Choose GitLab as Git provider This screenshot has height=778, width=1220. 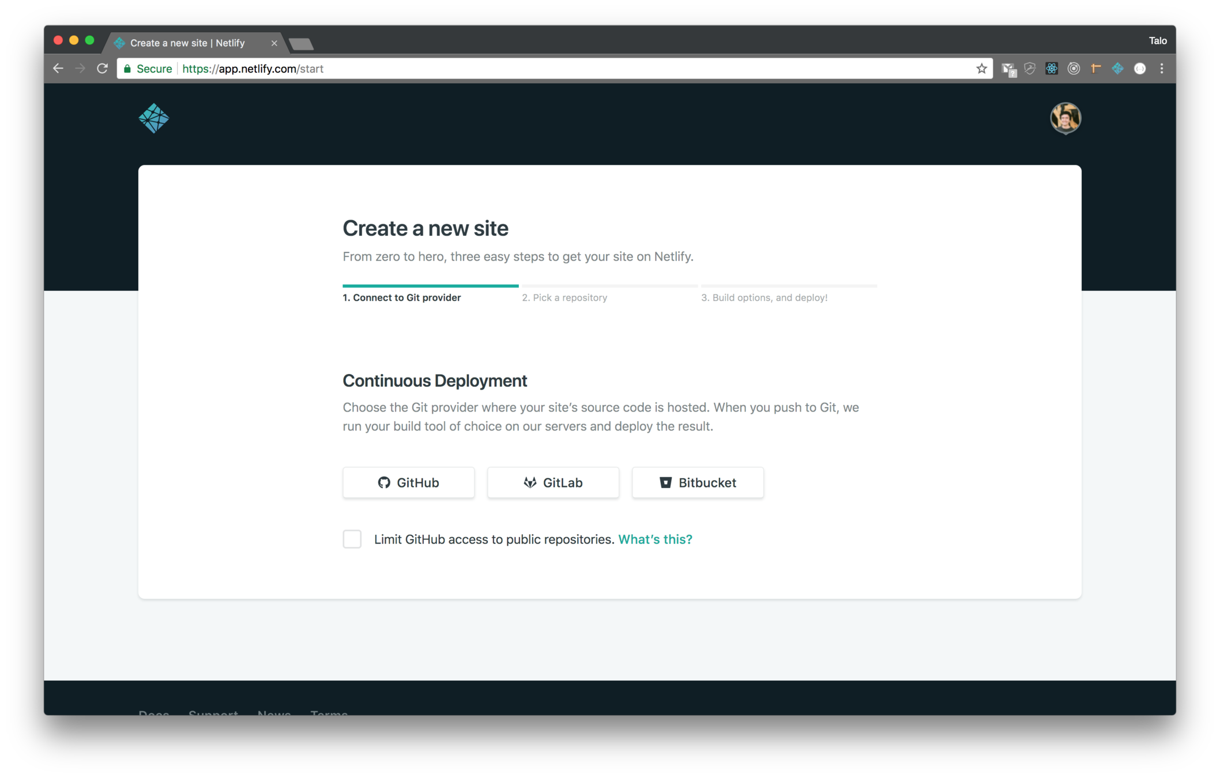click(553, 482)
